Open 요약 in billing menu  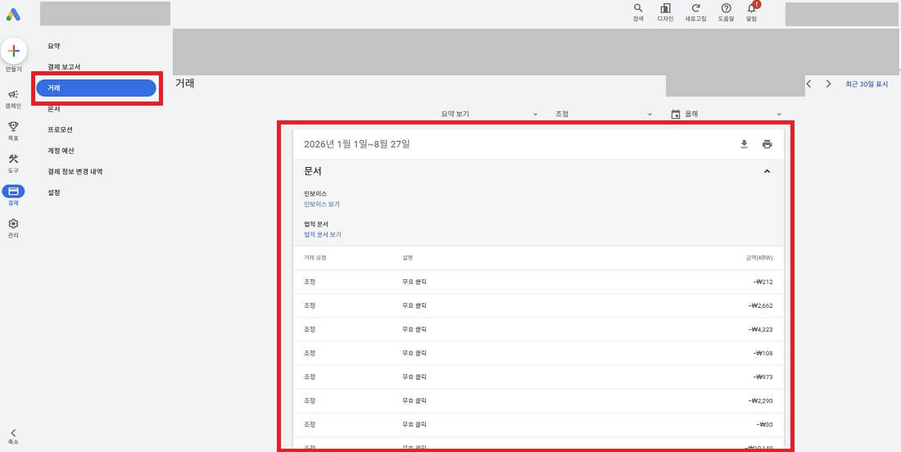click(x=53, y=46)
